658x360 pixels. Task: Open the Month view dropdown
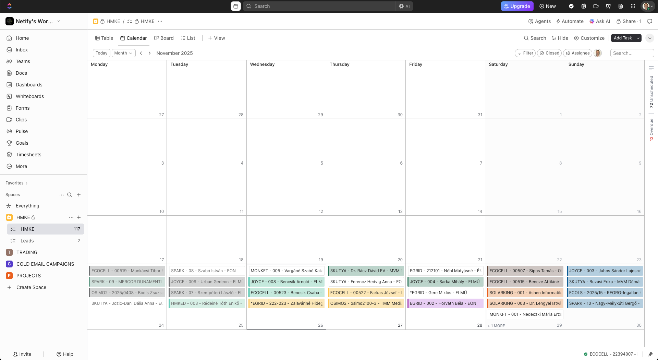123,53
